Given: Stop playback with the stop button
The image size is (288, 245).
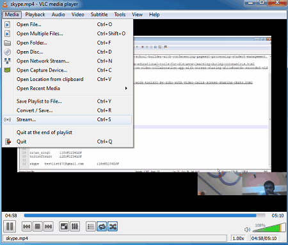Looking at the screenshot, I should 38,226.
